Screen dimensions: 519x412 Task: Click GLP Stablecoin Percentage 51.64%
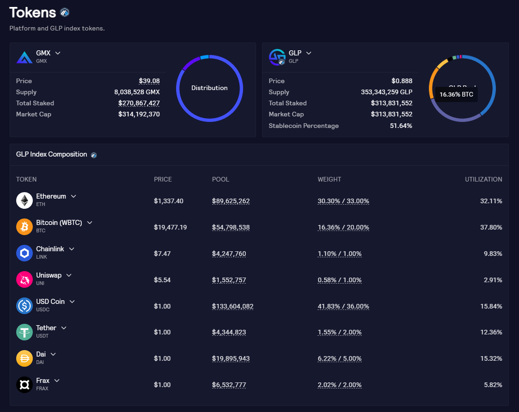[x=401, y=126]
